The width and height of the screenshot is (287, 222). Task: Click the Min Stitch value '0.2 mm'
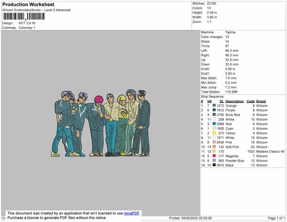pyautogui.click(x=231, y=83)
